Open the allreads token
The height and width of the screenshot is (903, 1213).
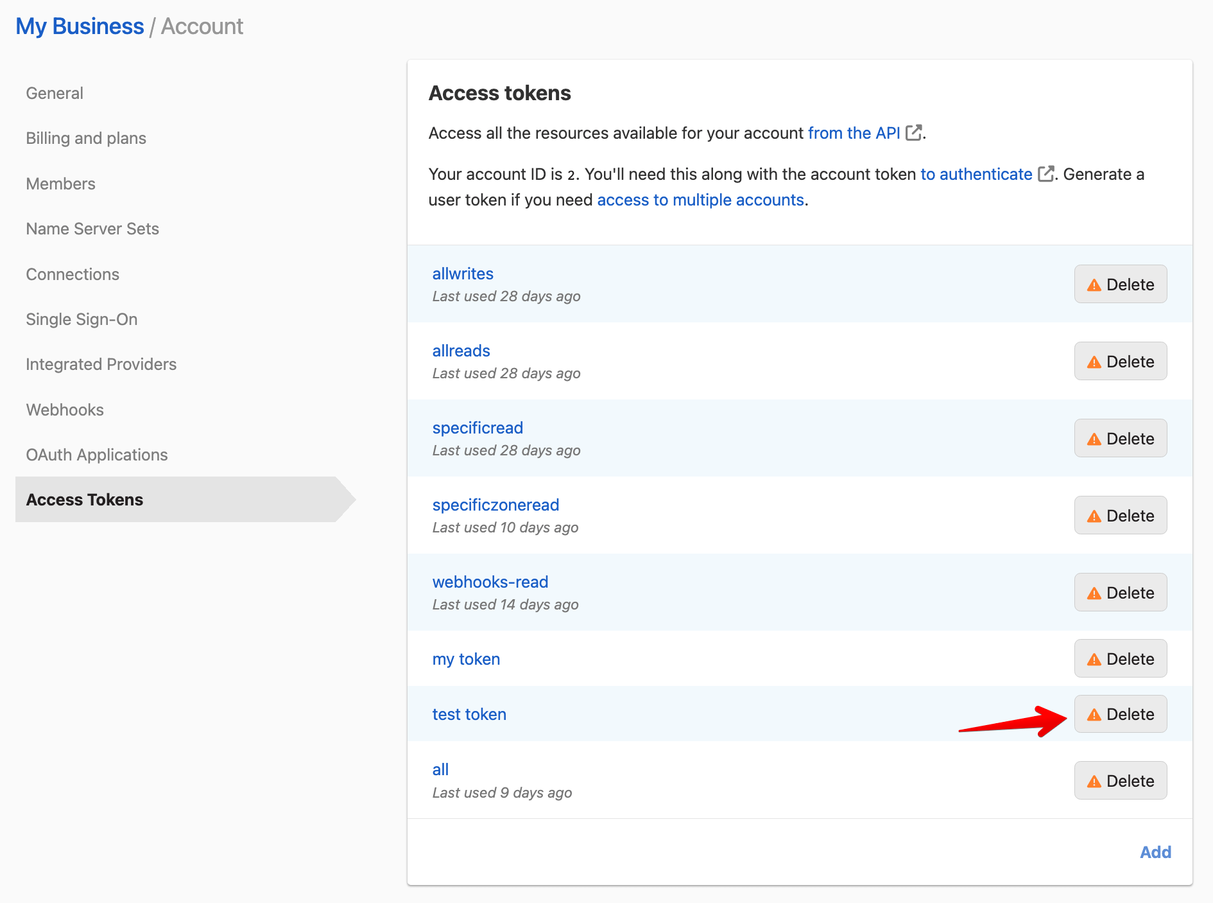[461, 351]
